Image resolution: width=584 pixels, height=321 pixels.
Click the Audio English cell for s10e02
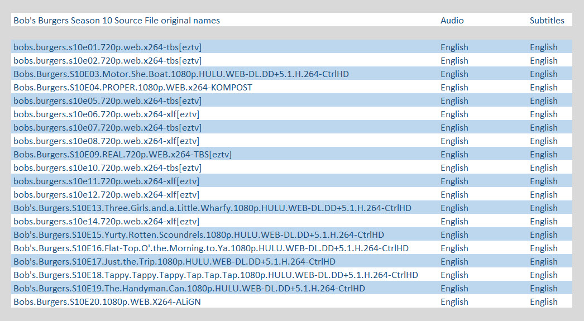coord(454,61)
